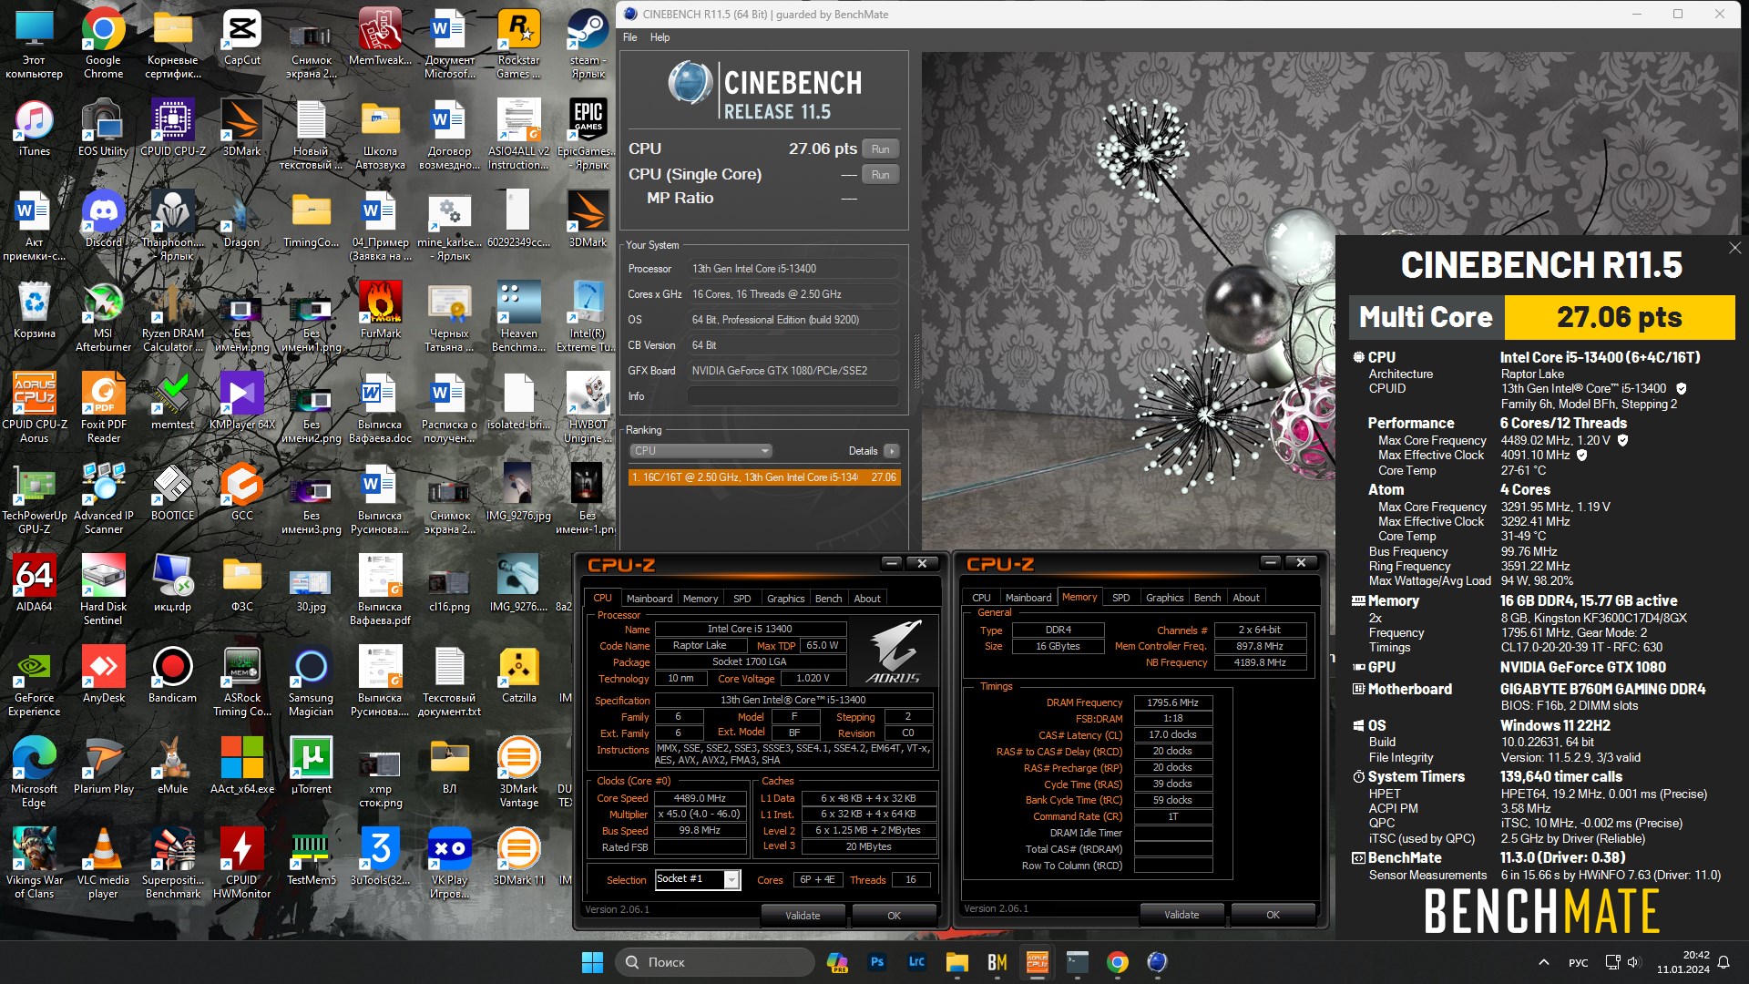Open AIDA64 desktop icon
Viewport: 1749px width, 984px height.
34,584
